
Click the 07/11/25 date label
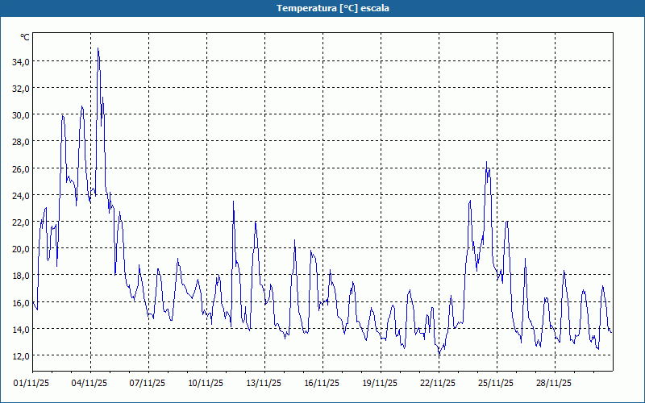point(148,384)
